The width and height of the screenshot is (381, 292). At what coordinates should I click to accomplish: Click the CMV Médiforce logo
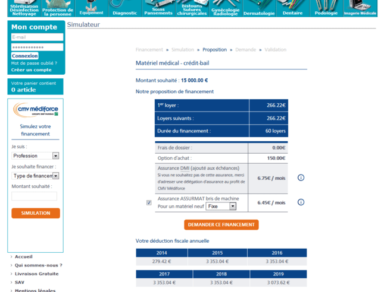36,110
